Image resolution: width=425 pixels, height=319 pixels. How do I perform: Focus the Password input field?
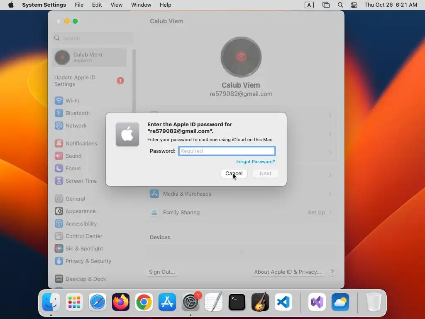tap(227, 151)
